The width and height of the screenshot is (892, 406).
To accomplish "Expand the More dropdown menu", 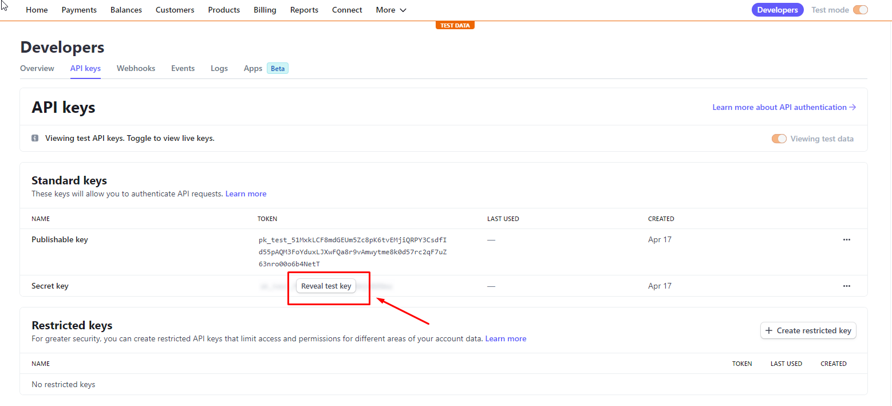I will click(x=391, y=10).
